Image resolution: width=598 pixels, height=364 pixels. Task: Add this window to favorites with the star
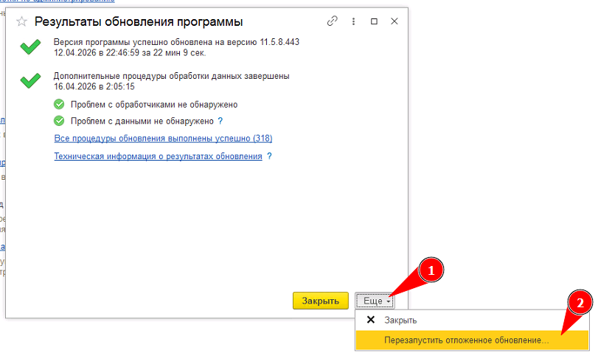coord(21,23)
